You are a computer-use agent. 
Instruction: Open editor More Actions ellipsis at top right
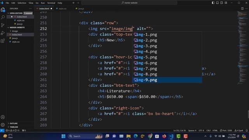(x=246, y=9)
